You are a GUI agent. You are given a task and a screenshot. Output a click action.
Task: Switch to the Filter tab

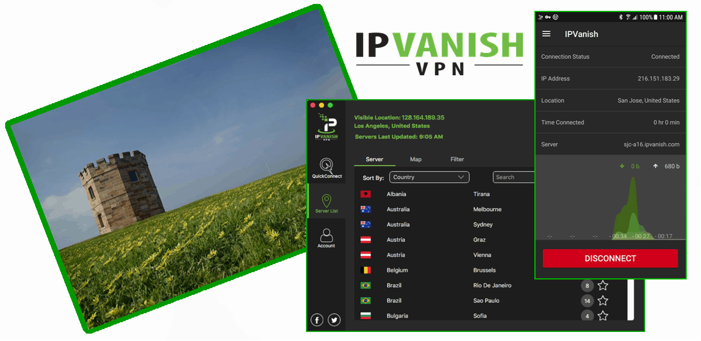click(457, 160)
